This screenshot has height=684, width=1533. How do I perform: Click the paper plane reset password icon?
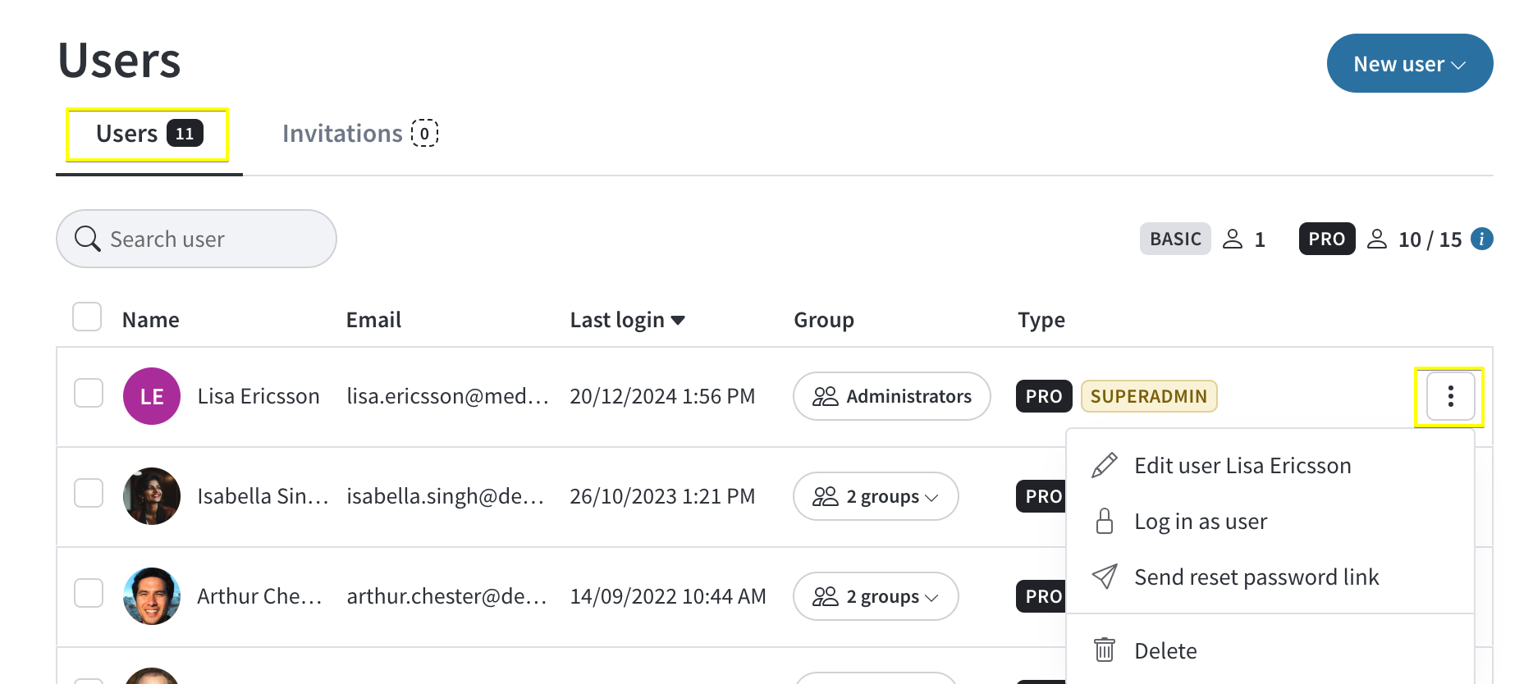[1105, 577]
